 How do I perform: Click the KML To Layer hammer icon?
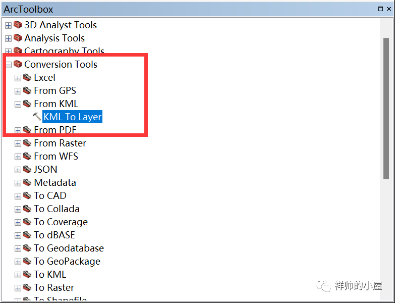point(37,117)
